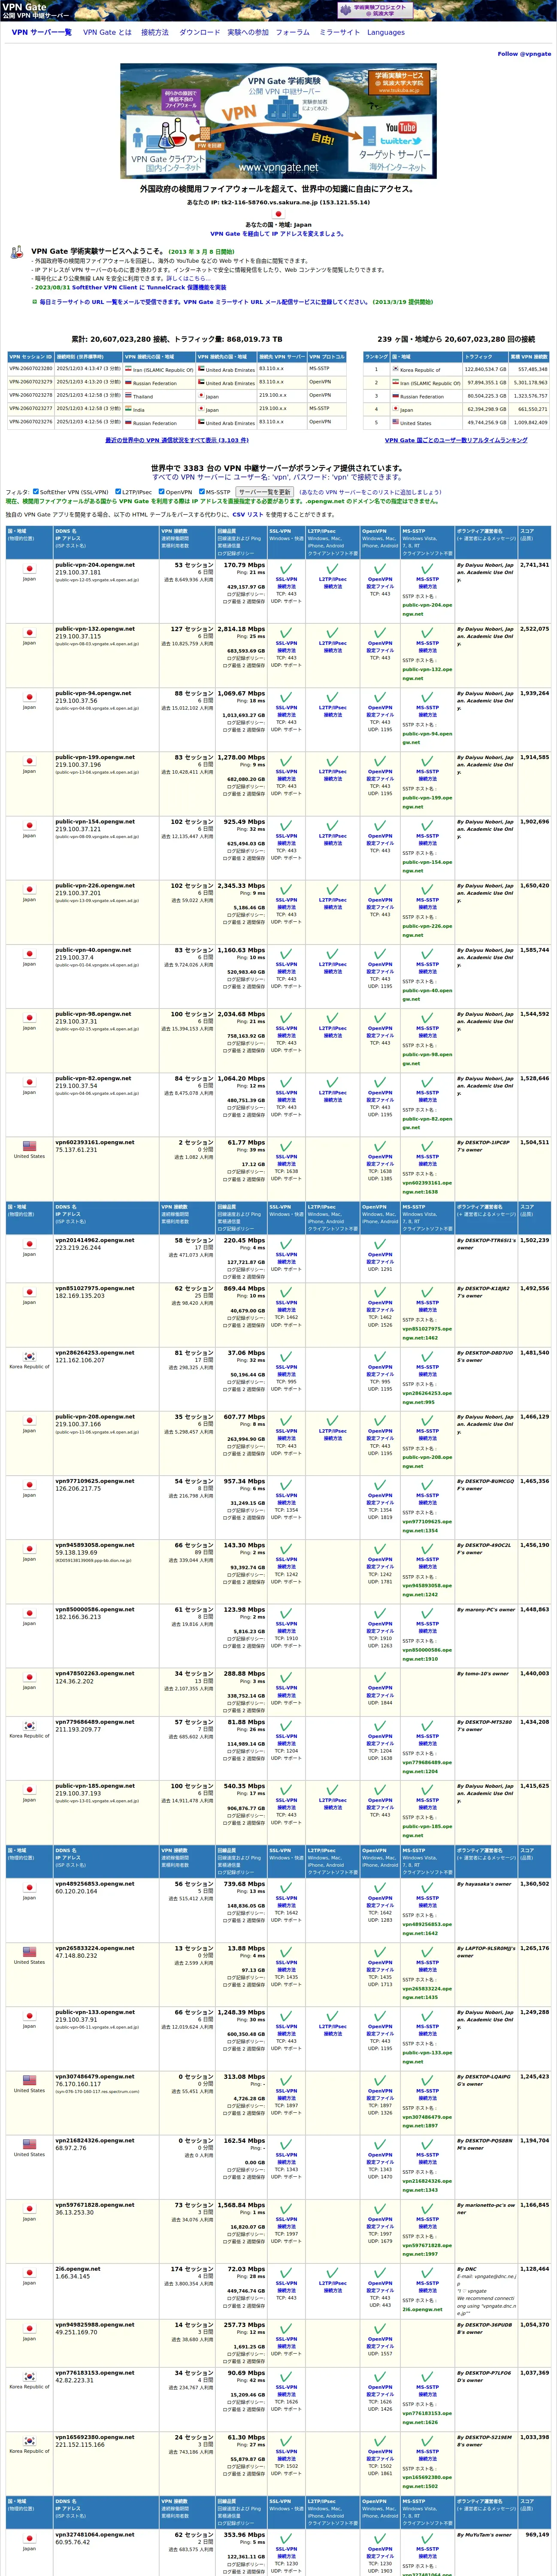
Task: Click hostname public-vpn-133.opengw.net
Action: 95,2012
